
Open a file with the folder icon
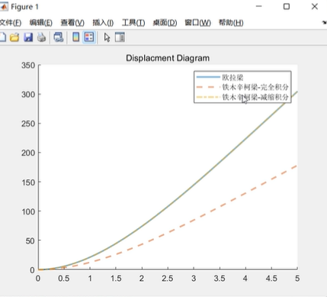(x=14, y=37)
